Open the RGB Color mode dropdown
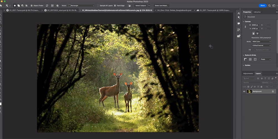Image resolution: width=278 pixels, height=139 pixels. point(261,42)
